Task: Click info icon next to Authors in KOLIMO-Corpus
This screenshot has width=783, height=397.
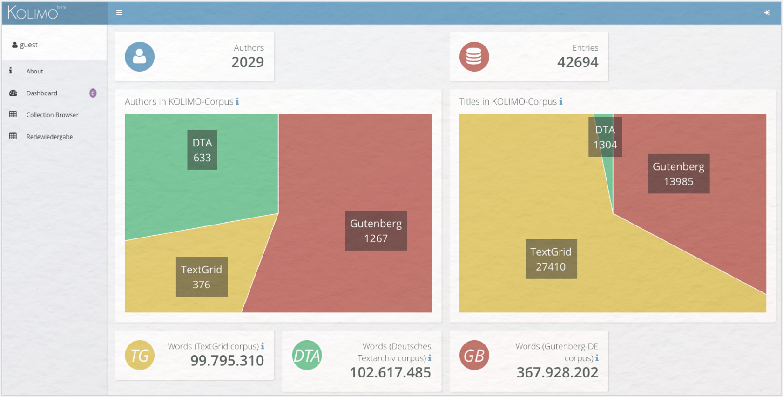Action: (x=237, y=101)
